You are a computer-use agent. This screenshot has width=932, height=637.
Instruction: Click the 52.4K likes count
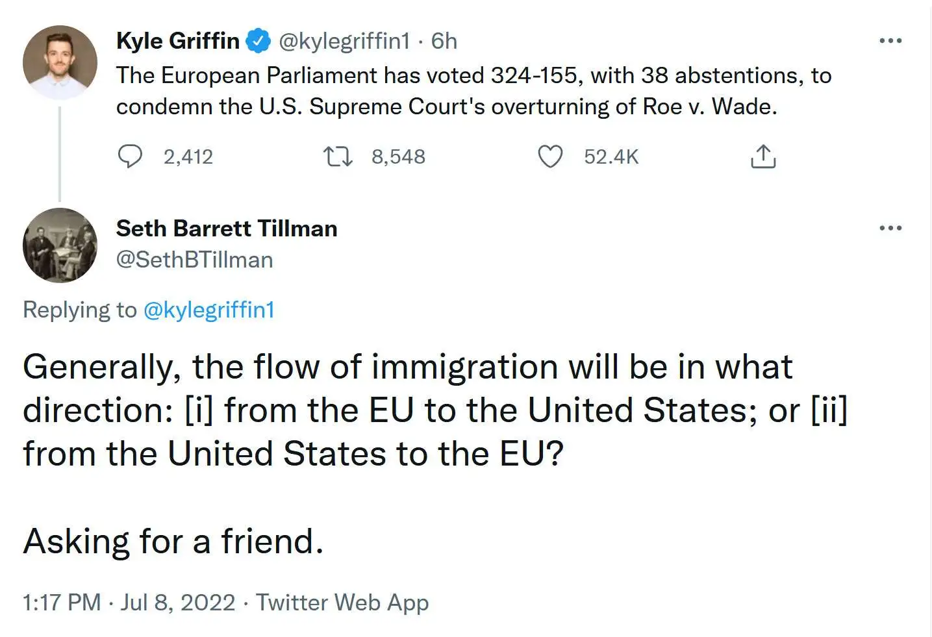[x=611, y=156]
